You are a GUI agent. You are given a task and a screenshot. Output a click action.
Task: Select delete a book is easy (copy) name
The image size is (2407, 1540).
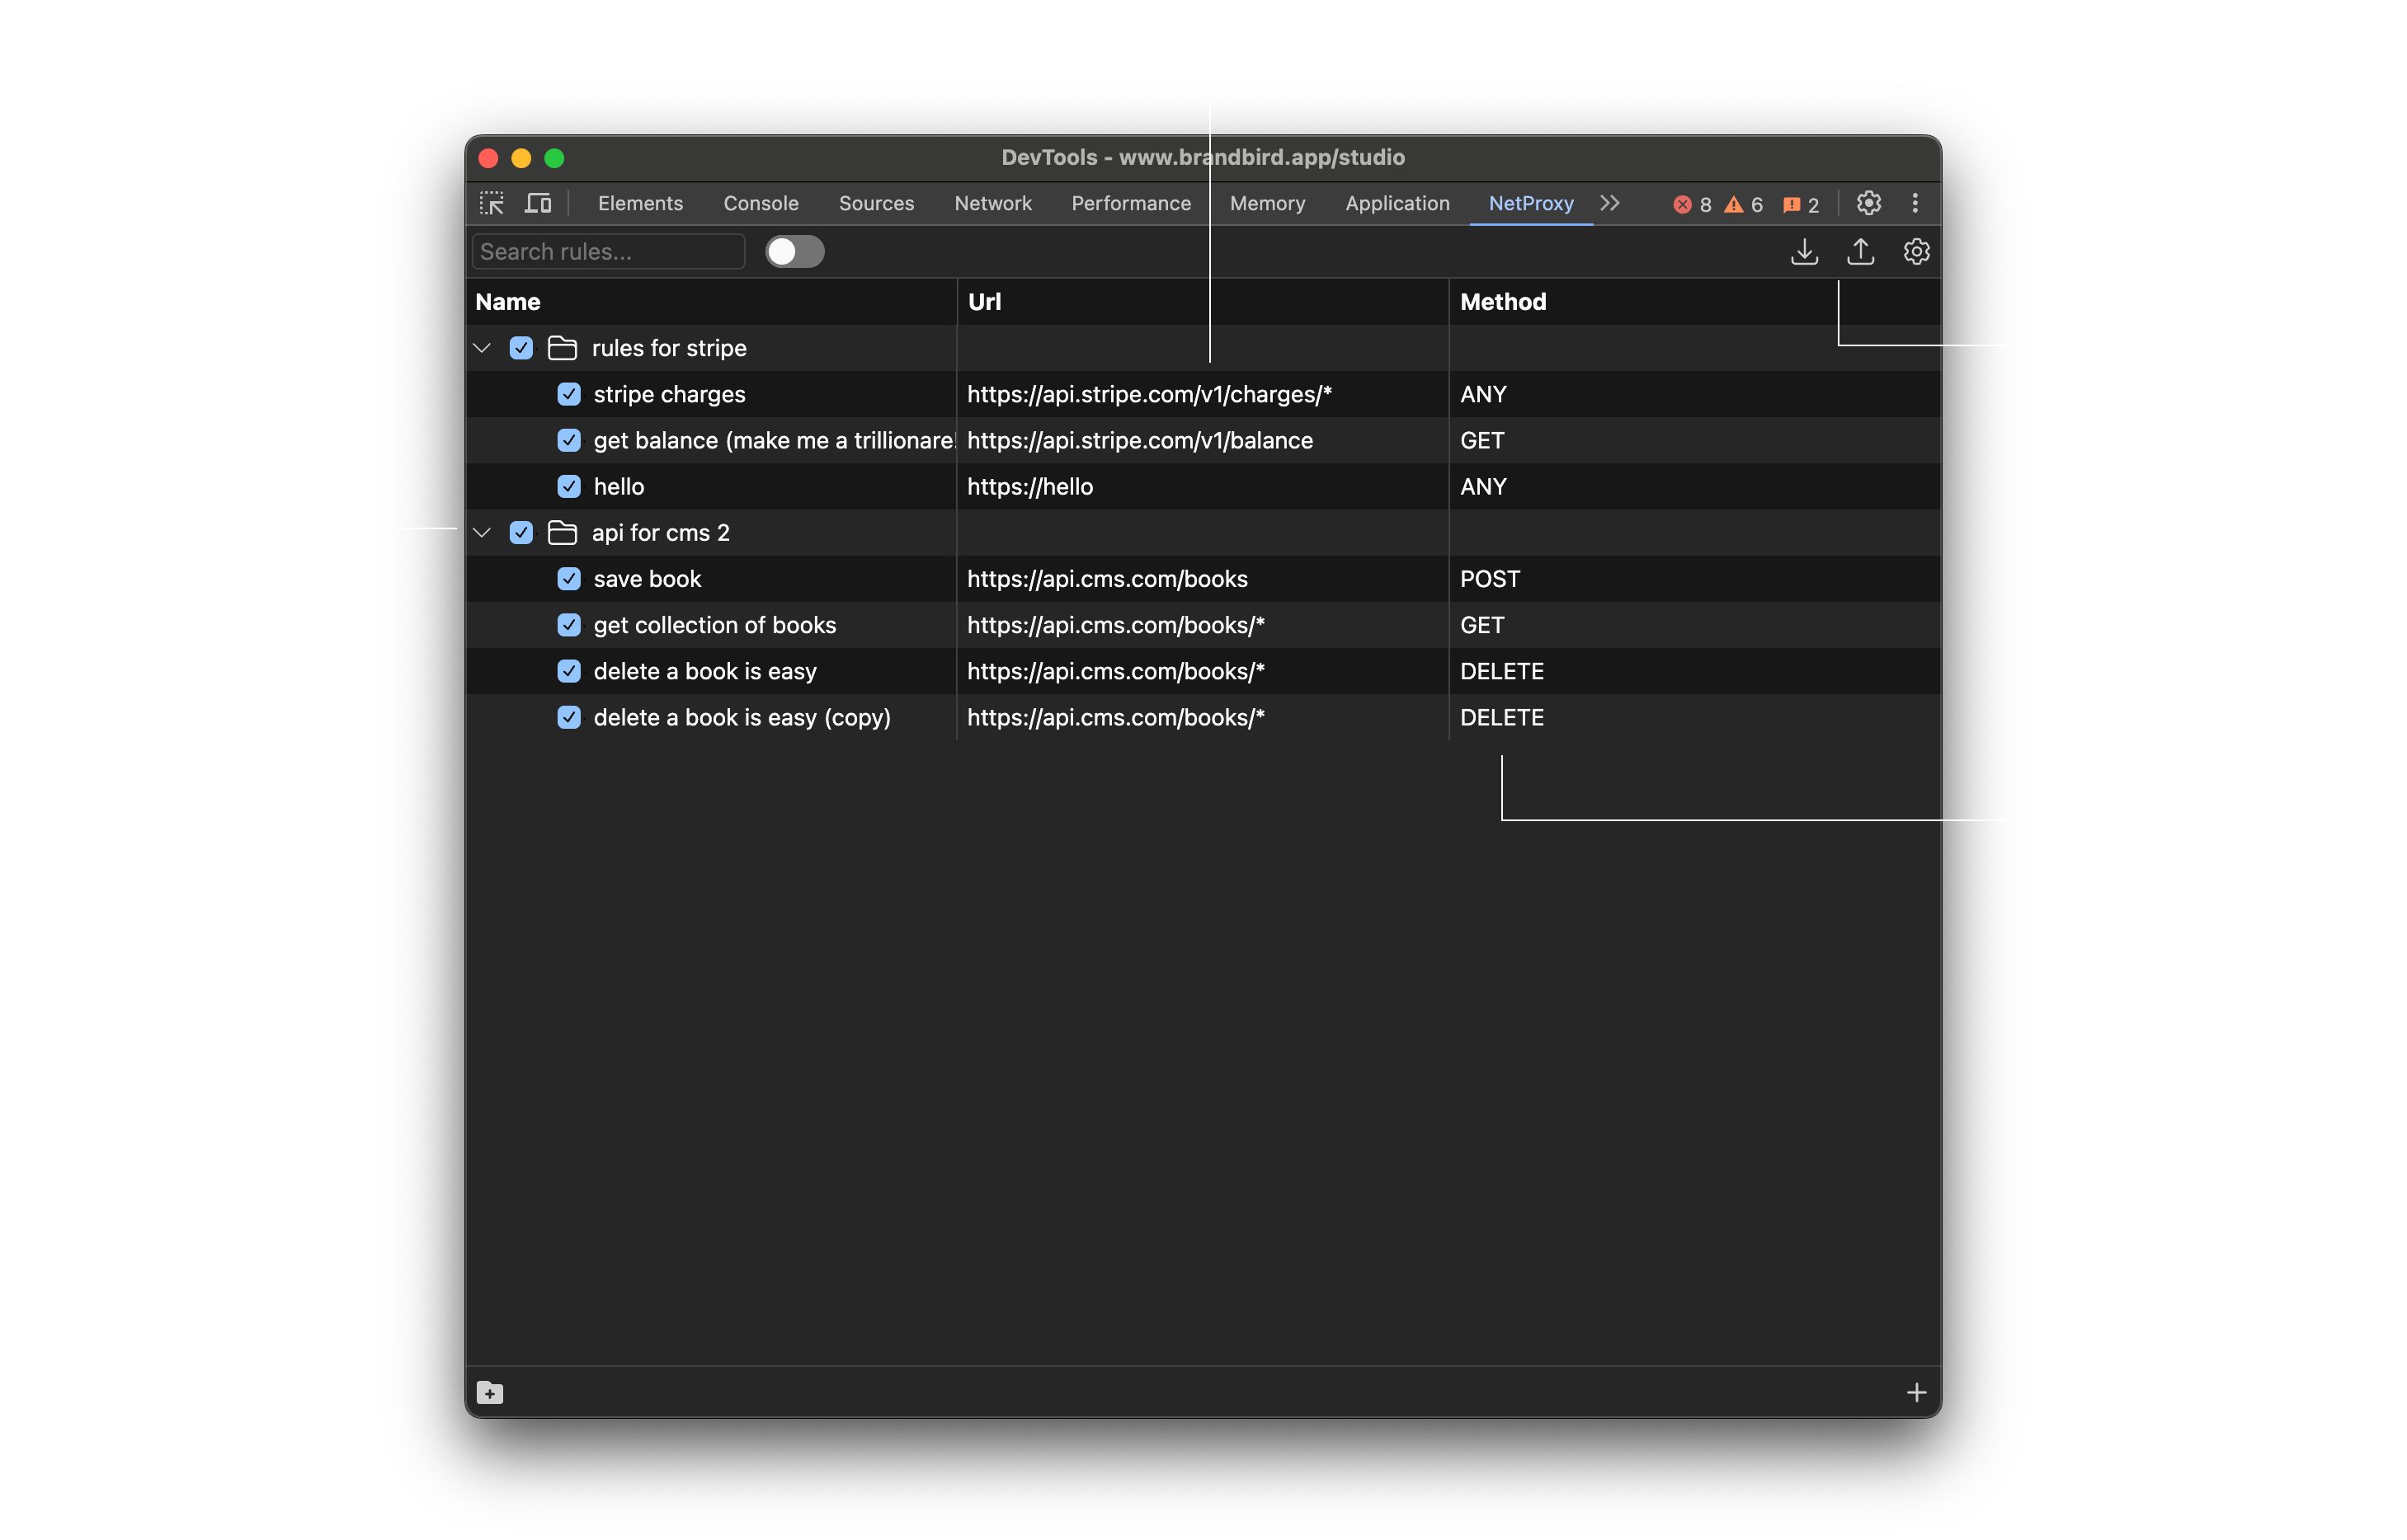coord(742,717)
